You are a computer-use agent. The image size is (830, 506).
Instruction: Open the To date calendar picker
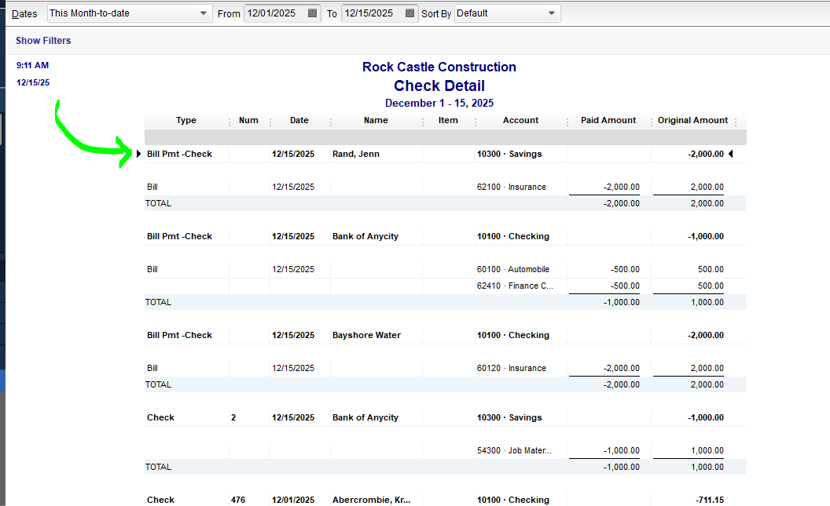(409, 13)
